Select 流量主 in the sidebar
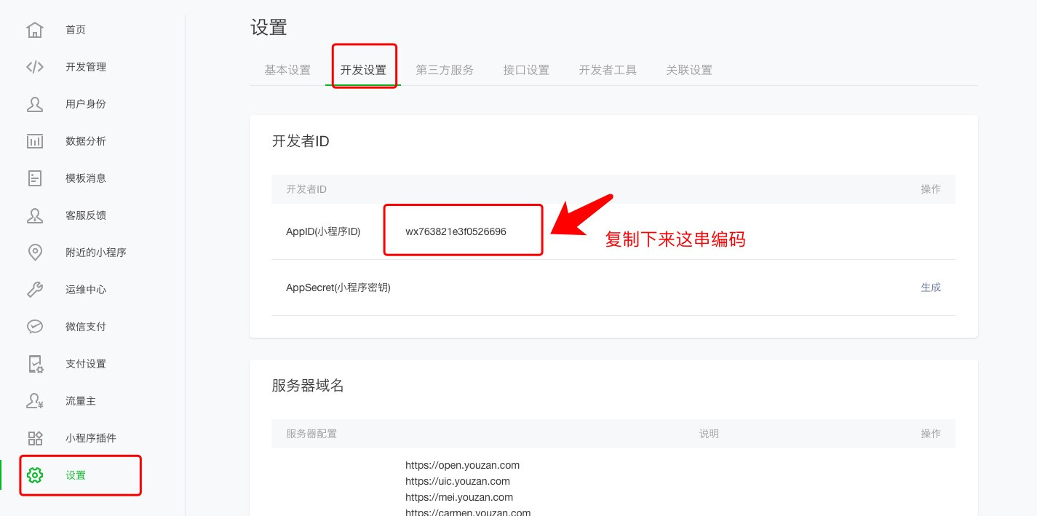1037x516 pixels. [81, 401]
